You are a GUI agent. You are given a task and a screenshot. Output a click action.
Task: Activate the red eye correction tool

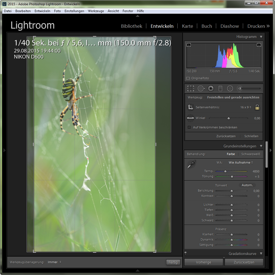coord(211,88)
